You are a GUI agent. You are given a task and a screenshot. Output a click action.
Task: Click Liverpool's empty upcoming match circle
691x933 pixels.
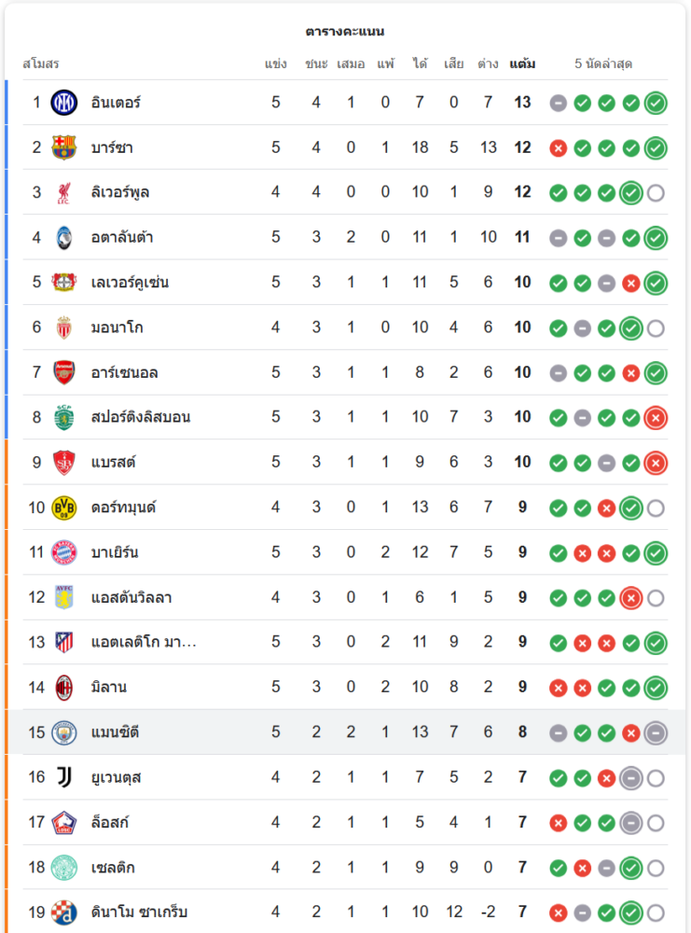click(x=656, y=192)
